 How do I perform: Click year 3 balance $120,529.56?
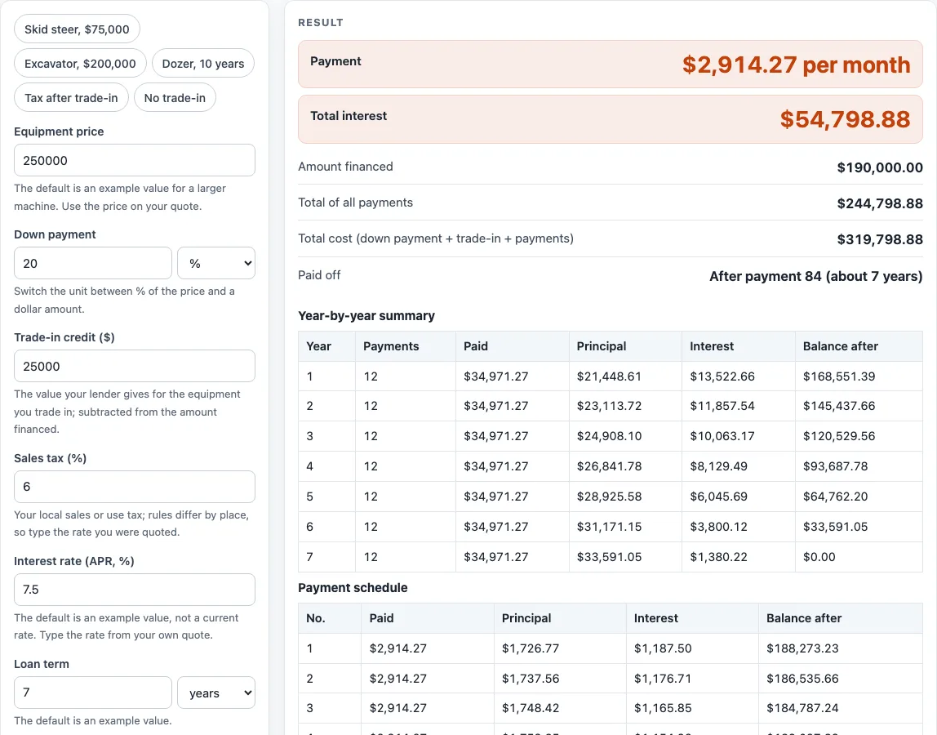click(839, 436)
